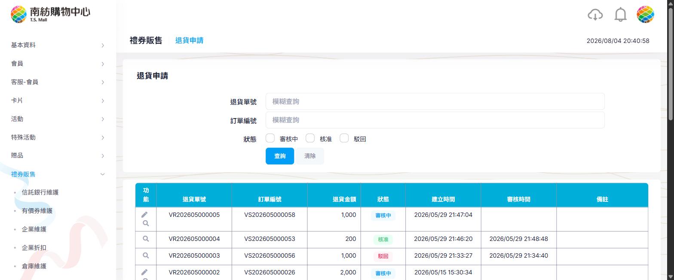Expand the 卡片 menu
Image resolution: width=674 pixels, height=280 pixels.
point(58,100)
